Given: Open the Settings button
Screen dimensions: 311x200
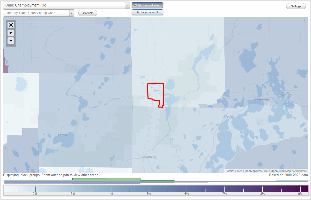Looking at the screenshot, I should (296, 6).
